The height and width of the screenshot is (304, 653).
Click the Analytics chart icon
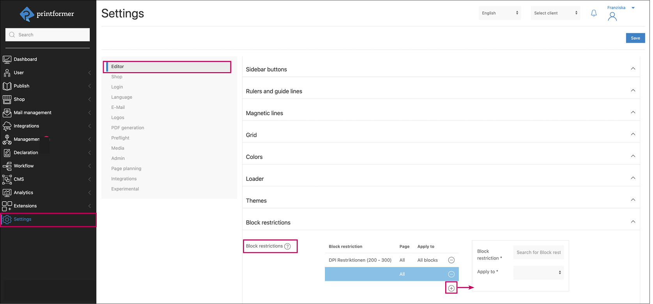7,193
